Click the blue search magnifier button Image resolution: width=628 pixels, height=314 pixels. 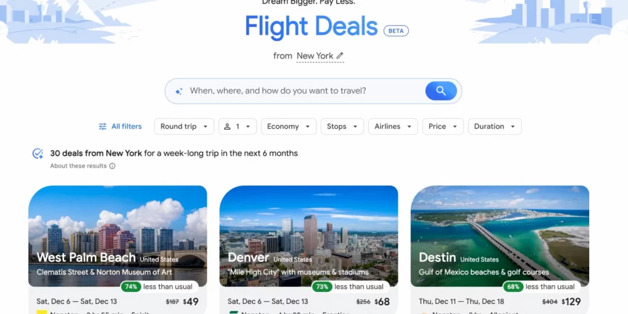pyautogui.click(x=441, y=91)
